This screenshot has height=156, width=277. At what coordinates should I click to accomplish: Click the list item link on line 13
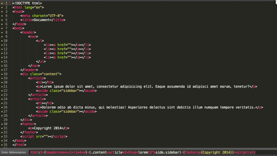[67, 53]
